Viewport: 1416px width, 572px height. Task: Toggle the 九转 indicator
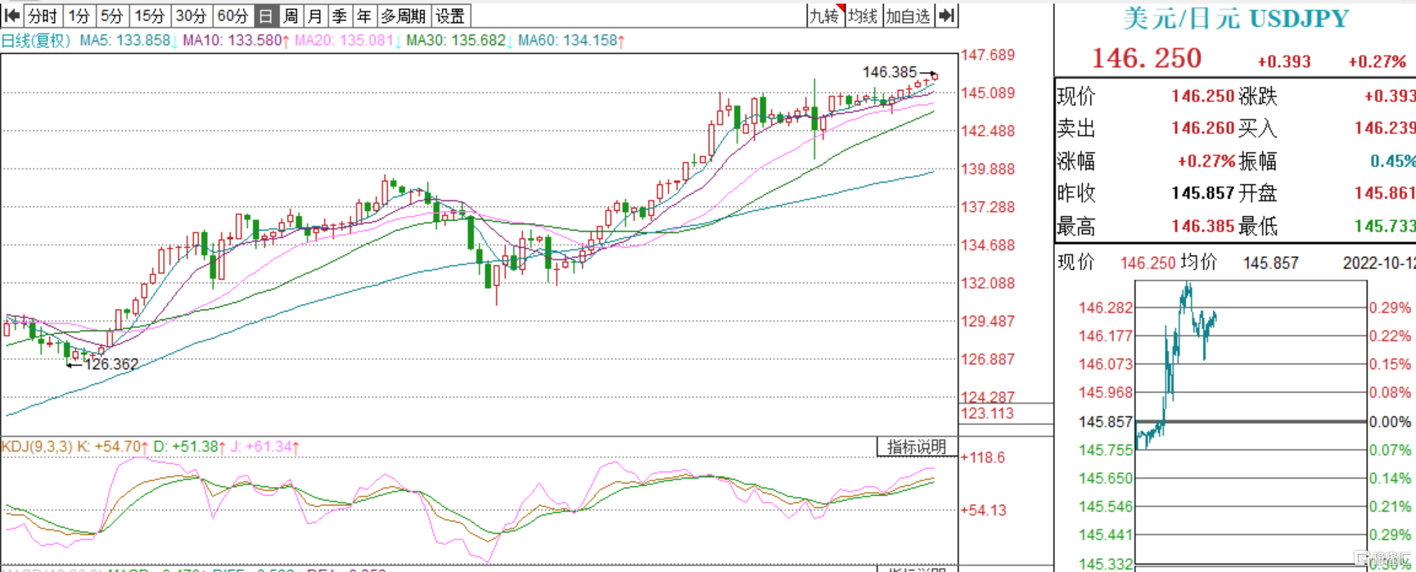(824, 16)
